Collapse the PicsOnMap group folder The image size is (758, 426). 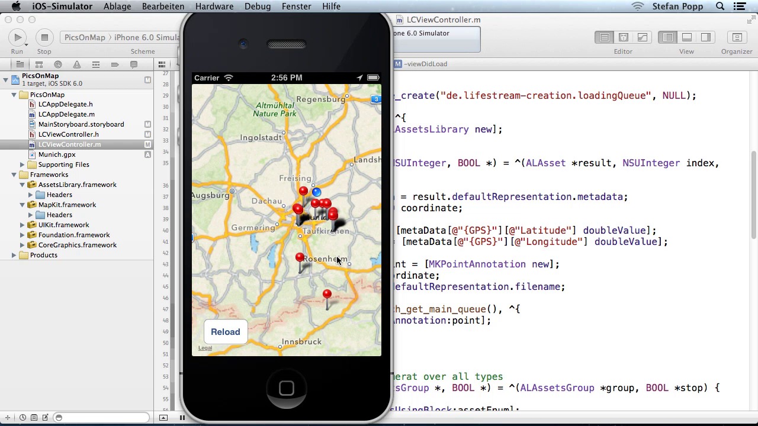(x=14, y=95)
